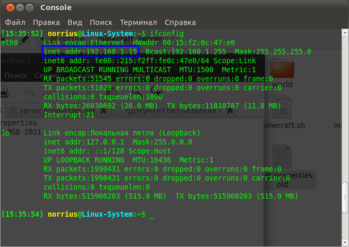Image resolution: width=349 pixels, height=247 pixels.
Task: Click the inet addr:192.168.1.15 text
Action: 90,52
